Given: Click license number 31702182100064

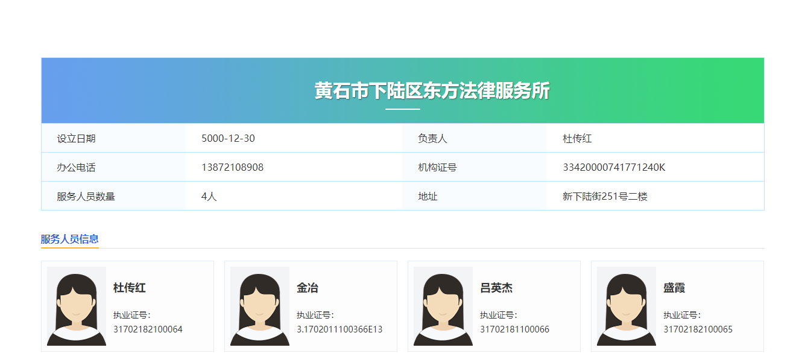Looking at the screenshot, I should (x=148, y=329).
